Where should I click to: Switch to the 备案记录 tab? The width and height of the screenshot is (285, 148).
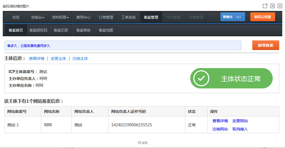coord(61,30)
